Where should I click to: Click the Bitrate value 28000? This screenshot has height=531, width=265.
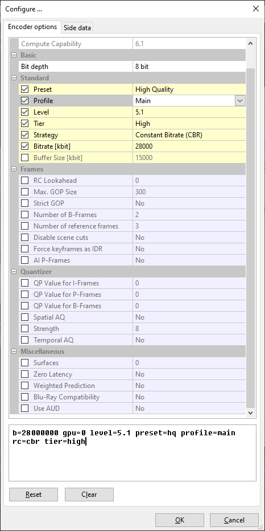point(189,146)
